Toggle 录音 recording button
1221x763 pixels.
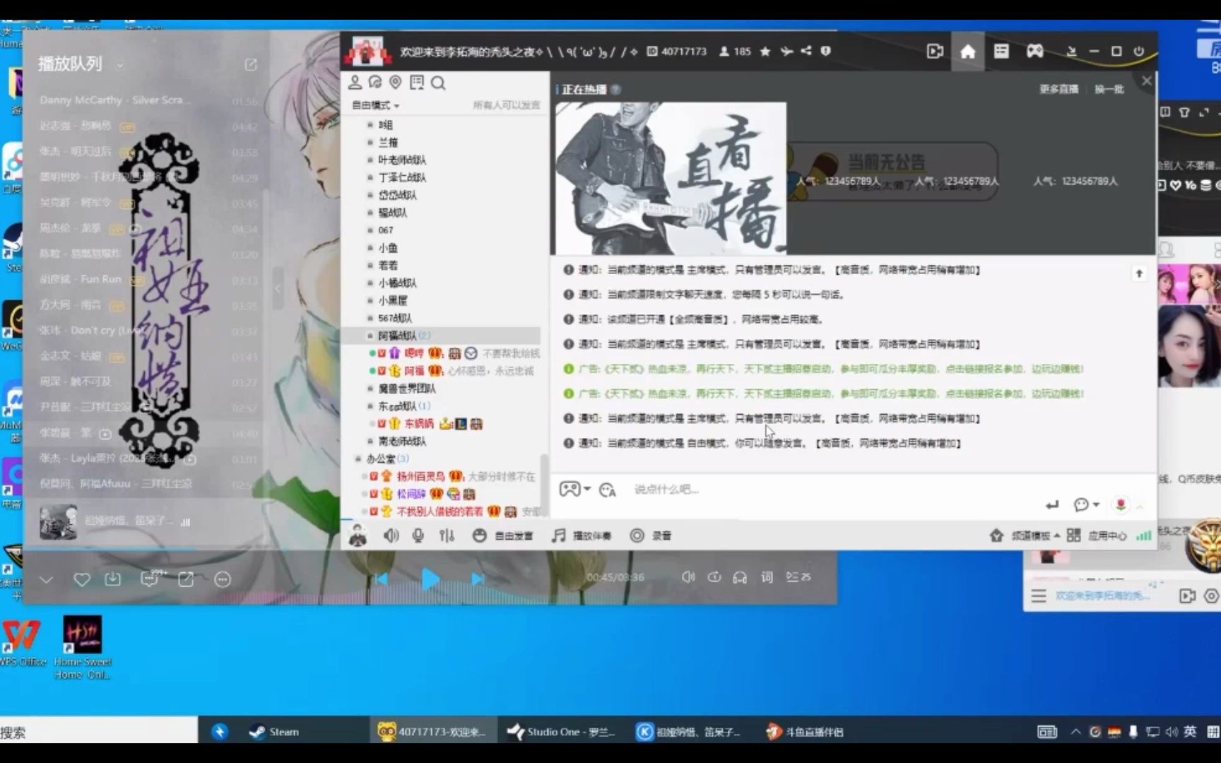[651, 536]
